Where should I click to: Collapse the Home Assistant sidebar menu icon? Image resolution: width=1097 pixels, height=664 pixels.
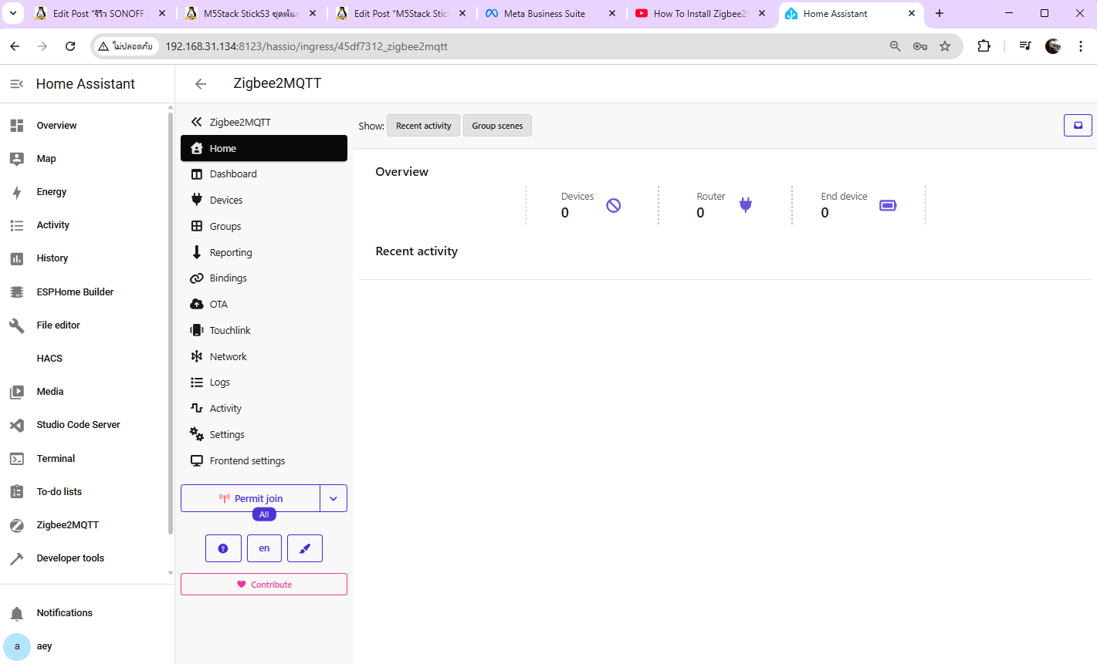(x=16, y=84)
